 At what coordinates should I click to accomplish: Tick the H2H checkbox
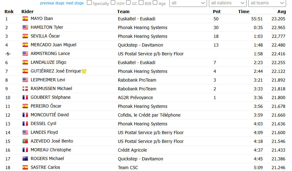coord(113,3)
